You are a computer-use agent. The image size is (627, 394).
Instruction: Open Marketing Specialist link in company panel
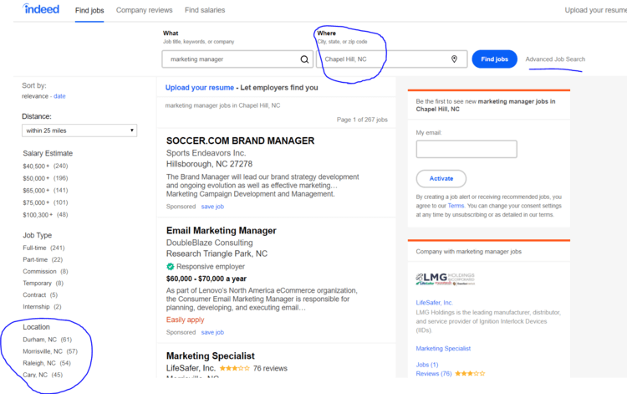[443, 348]
